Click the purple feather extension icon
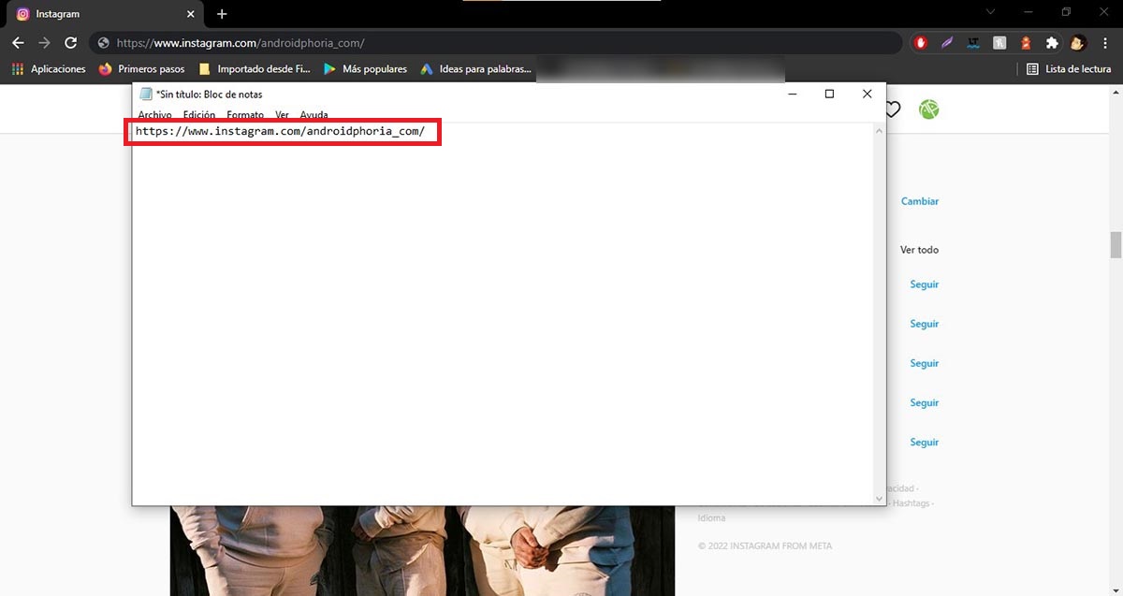The height and width of the screenshot is (596, 1123). click(948, 43)
